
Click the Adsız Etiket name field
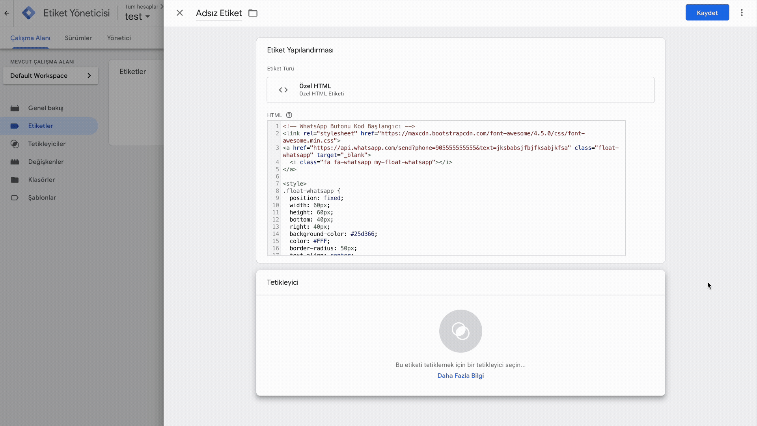pos(219,13)
